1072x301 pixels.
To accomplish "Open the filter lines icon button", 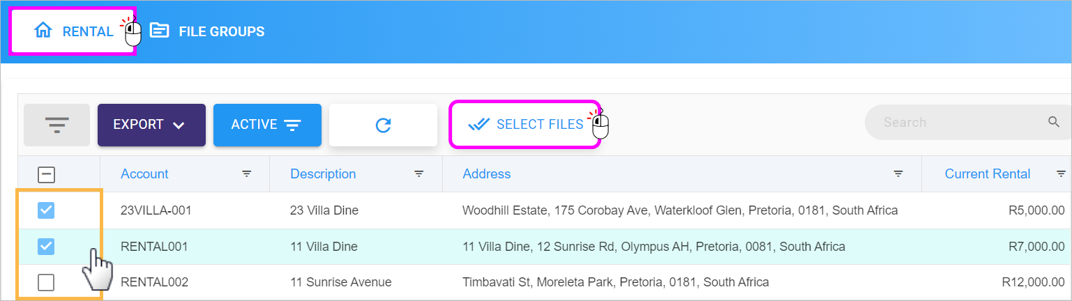I will (x=56, y=125).
